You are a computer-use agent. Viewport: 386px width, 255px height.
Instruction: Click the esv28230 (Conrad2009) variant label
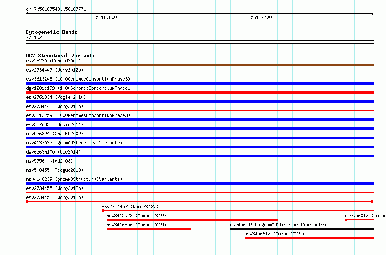pos(53,61)
